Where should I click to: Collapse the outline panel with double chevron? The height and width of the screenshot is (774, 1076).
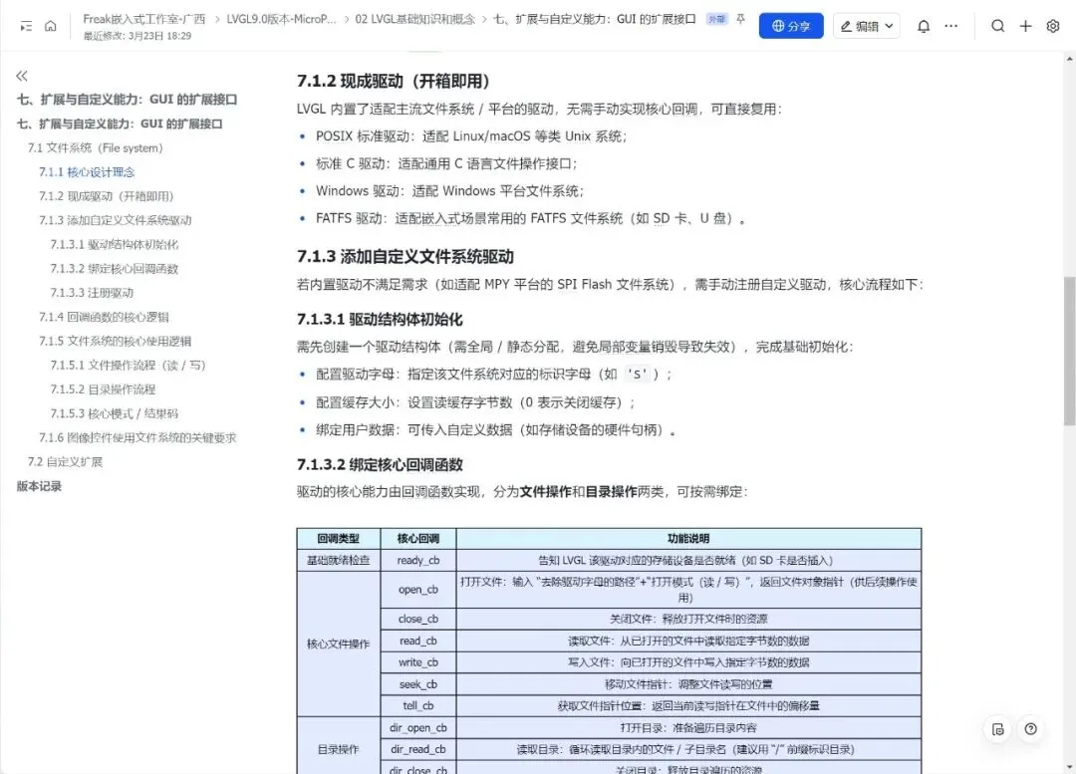(22, 76)
